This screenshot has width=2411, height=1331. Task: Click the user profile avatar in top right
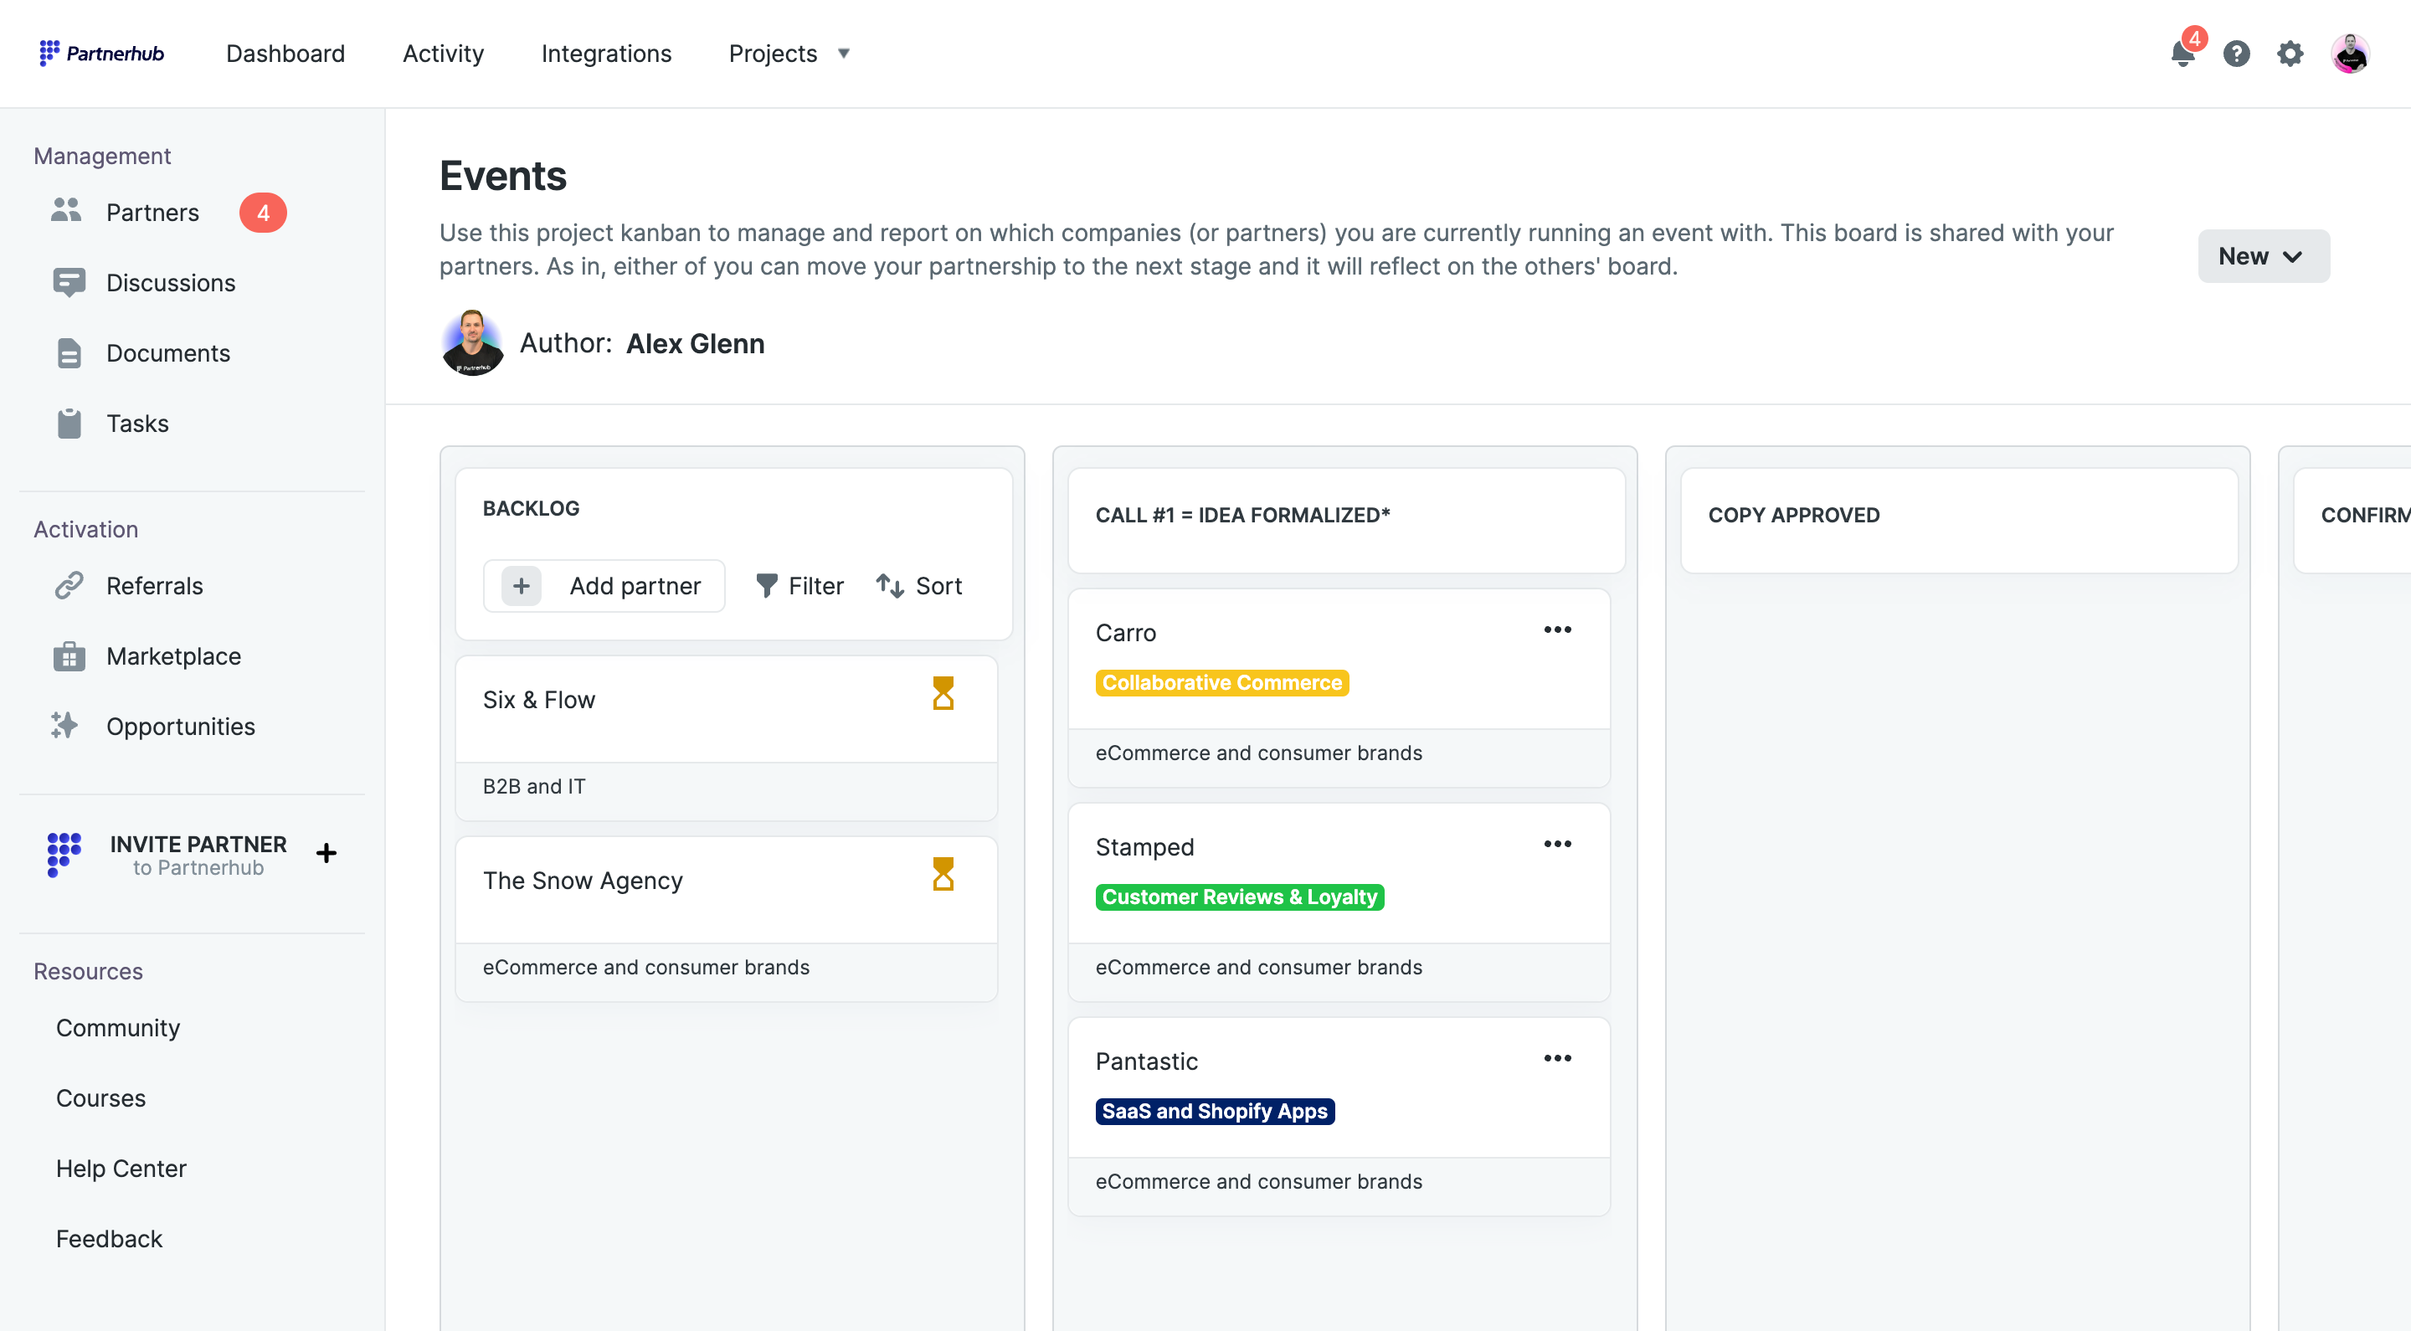tap(2349, 54)
